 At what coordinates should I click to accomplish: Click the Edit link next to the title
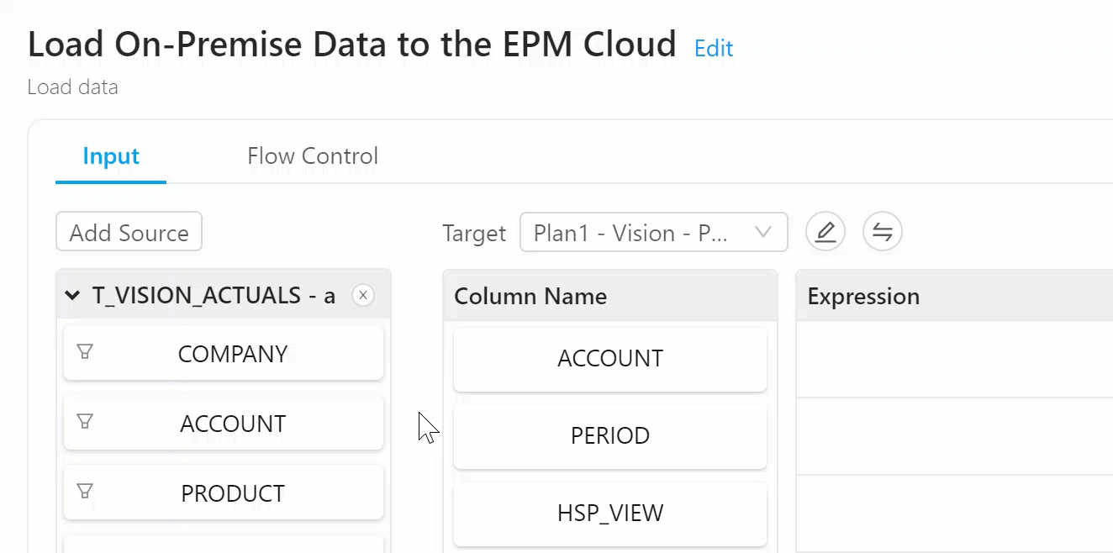713,49
